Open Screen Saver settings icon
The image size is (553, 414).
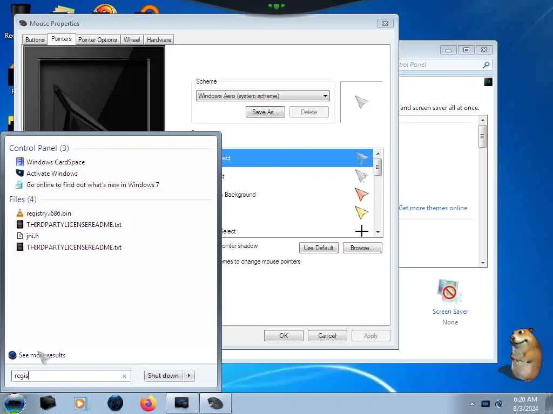click(x=450, y=302)
